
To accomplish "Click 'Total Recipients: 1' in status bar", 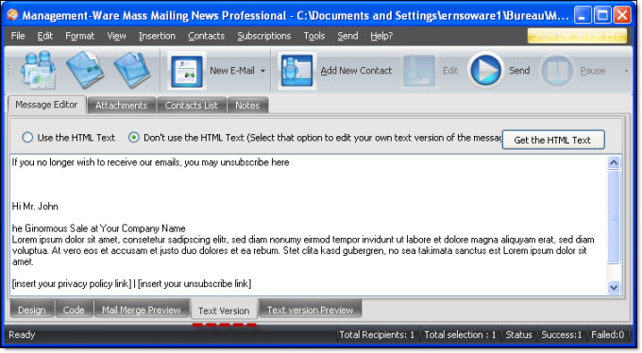I will [377, 334].
